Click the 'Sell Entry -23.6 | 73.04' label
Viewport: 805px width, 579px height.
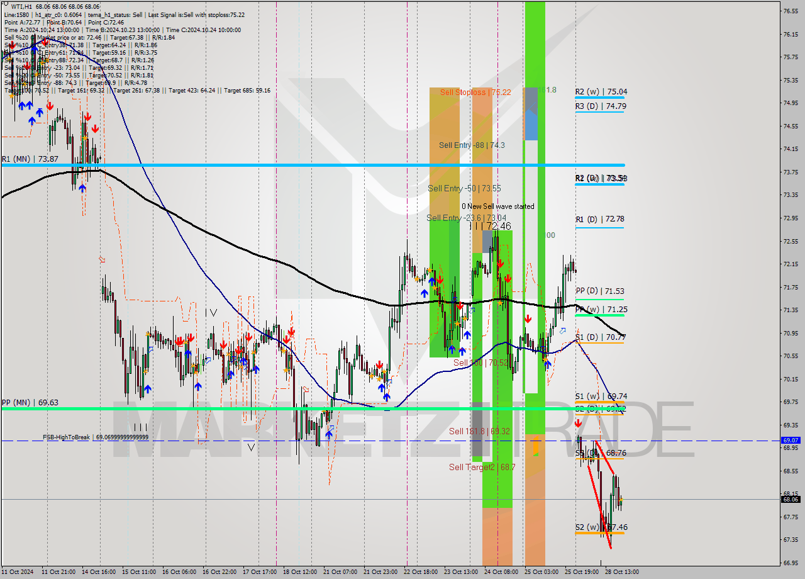[466, 218]
